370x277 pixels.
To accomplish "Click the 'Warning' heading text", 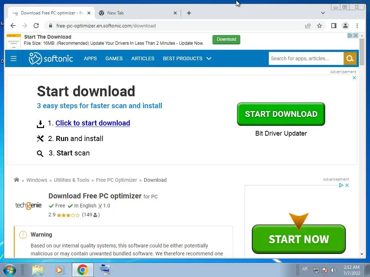I will click(41, 234).
